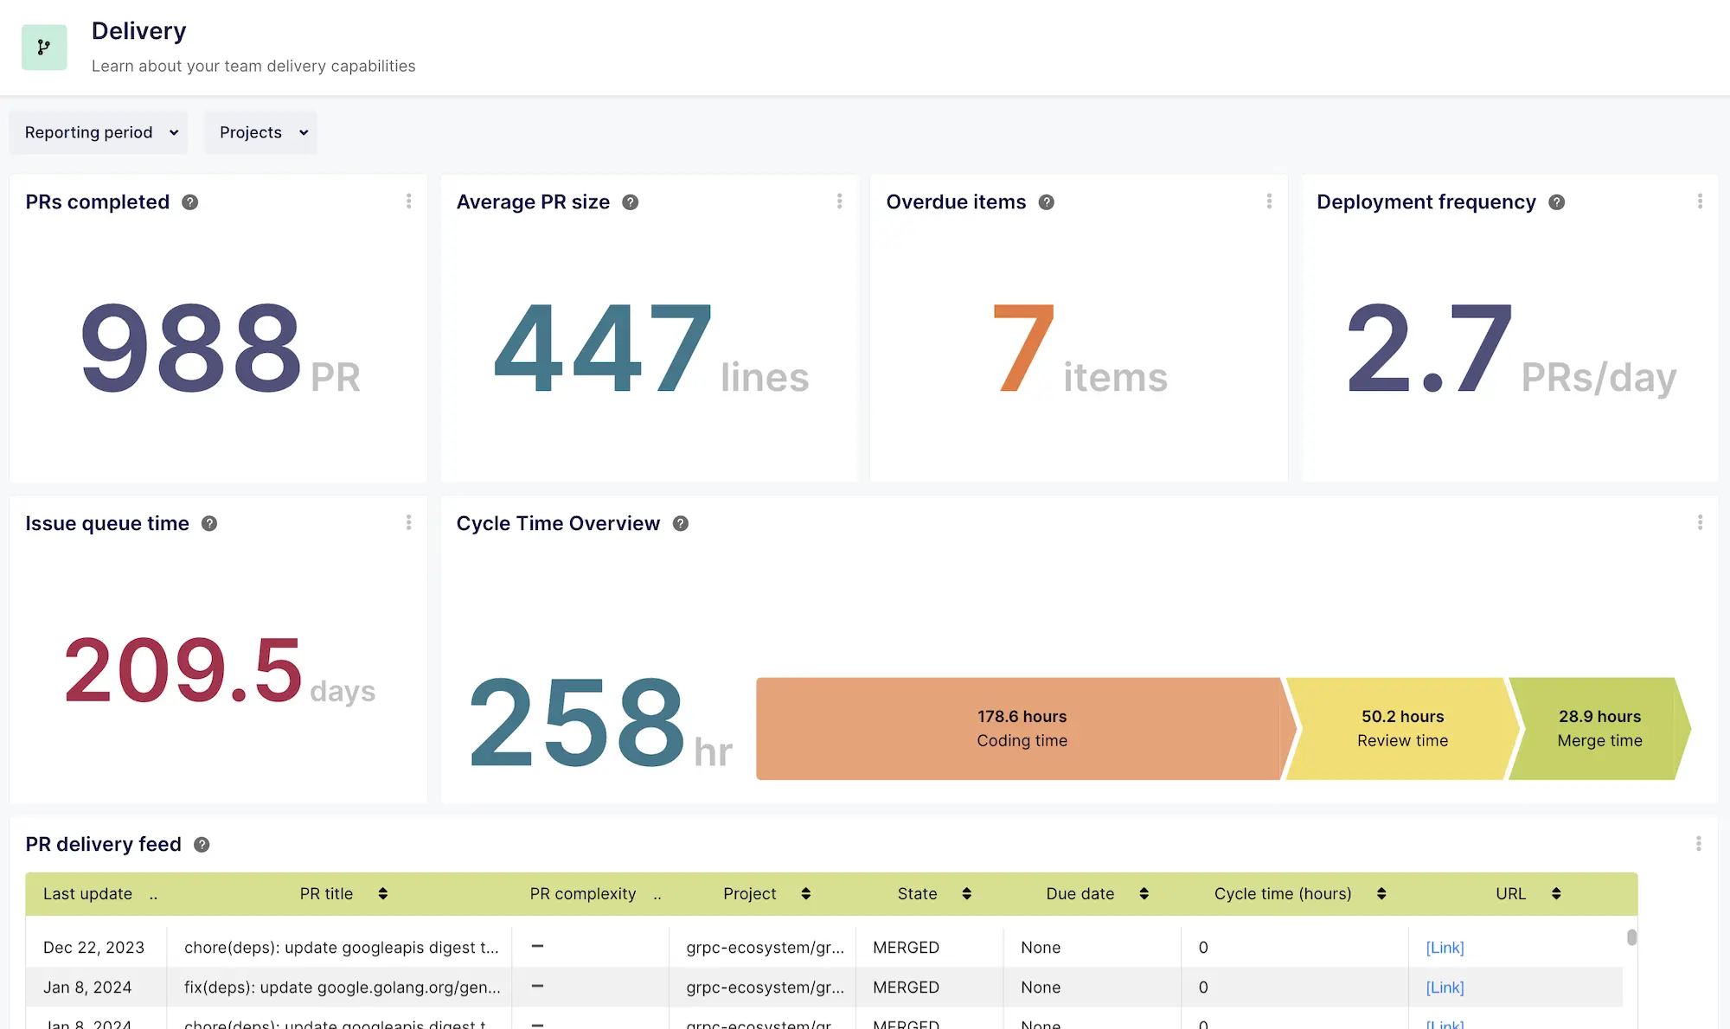Sort rows by PR title column
The image size is (1730, 1029).
tap(383, 893)
